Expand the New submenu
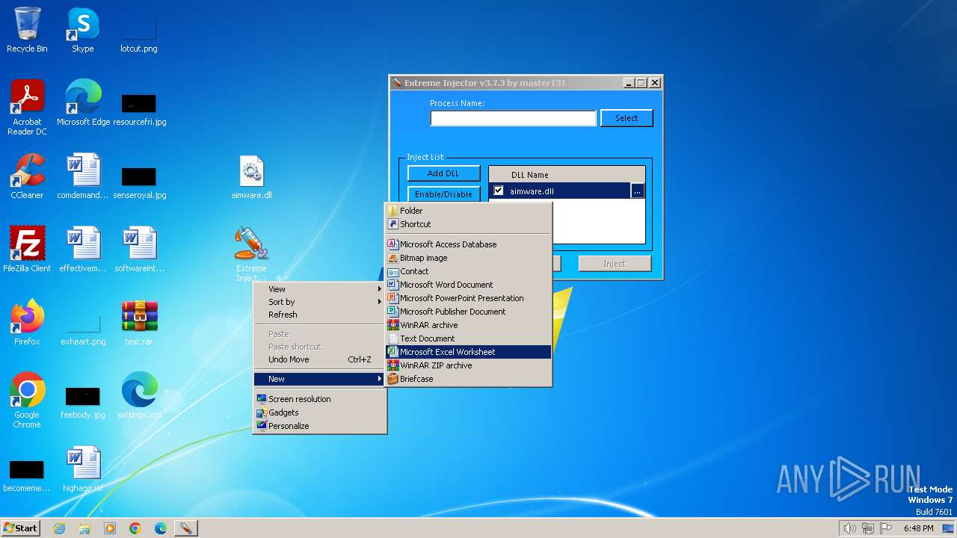This screenshot has height=538, width=957. [x=320, y=379]
